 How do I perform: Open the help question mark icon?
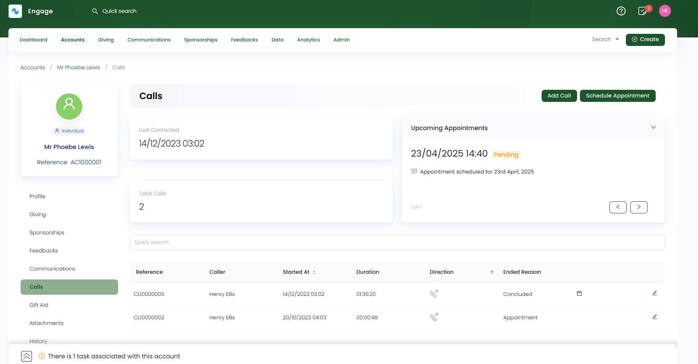pos(621,11)
